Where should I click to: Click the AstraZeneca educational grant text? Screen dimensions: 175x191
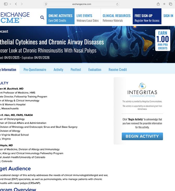click(x=142, y=108)
